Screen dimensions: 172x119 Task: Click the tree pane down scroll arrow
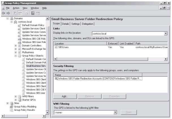point(48,112)
